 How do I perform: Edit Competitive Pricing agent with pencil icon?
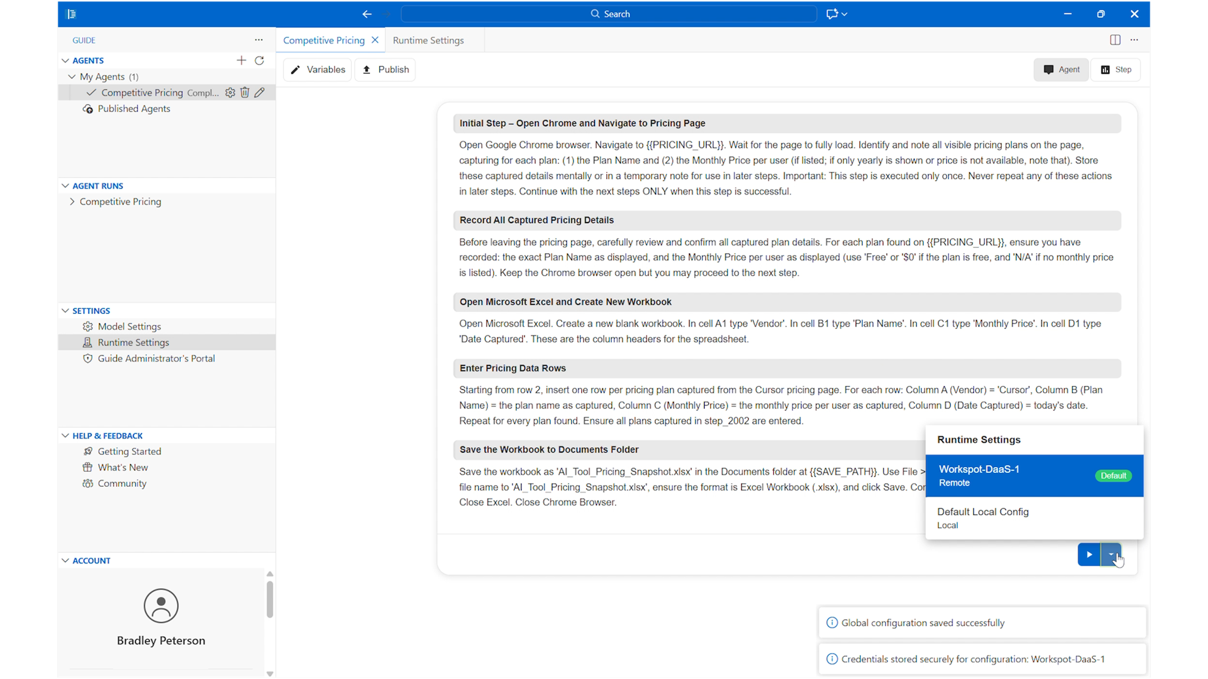coord(259,92)
